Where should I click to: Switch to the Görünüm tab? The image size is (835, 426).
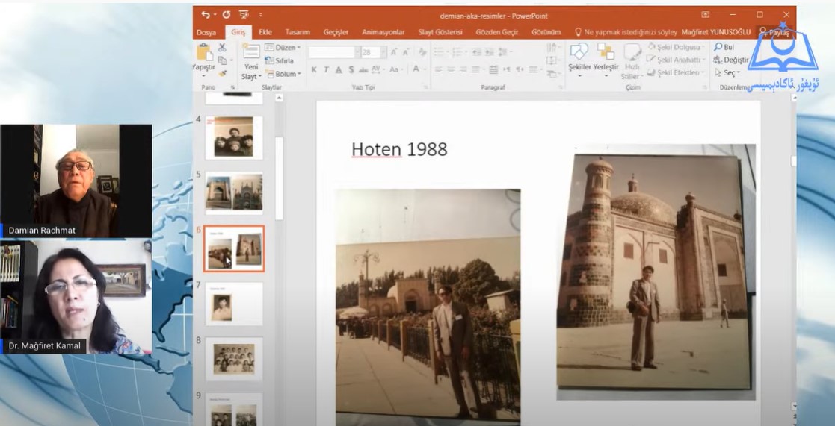546,32
